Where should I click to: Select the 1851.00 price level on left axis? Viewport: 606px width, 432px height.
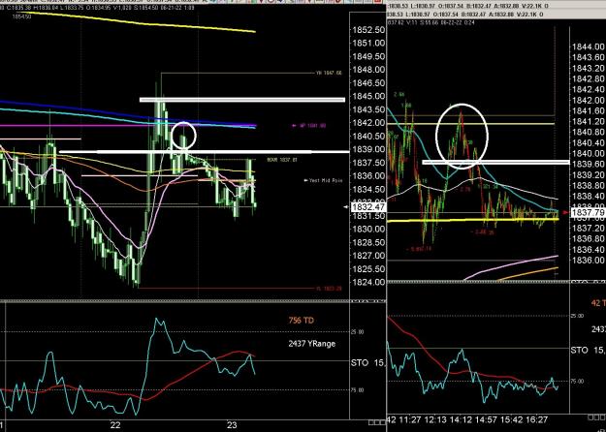pyautogui.click(x=368, y=44)
